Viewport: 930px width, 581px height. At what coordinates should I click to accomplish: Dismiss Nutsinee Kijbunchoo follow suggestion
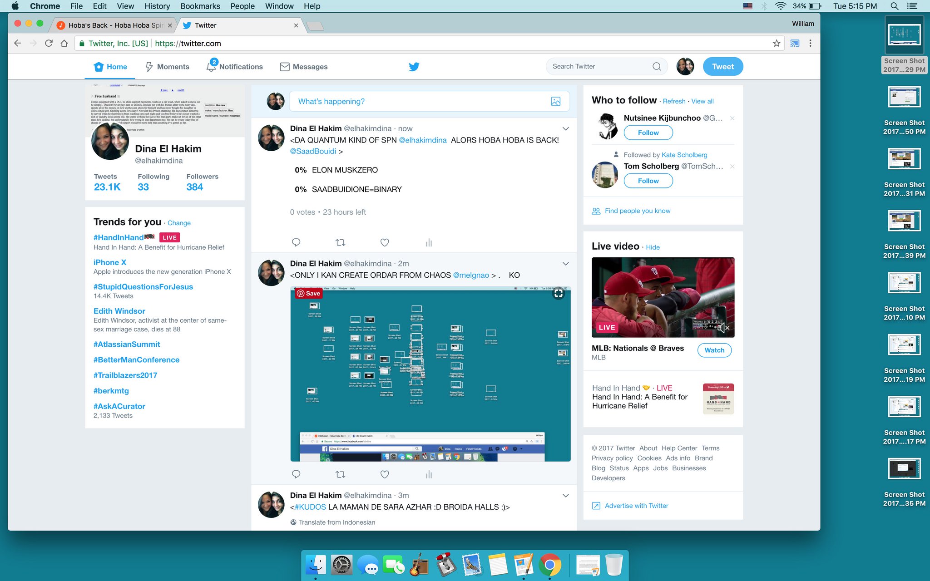tap(732, 118)
